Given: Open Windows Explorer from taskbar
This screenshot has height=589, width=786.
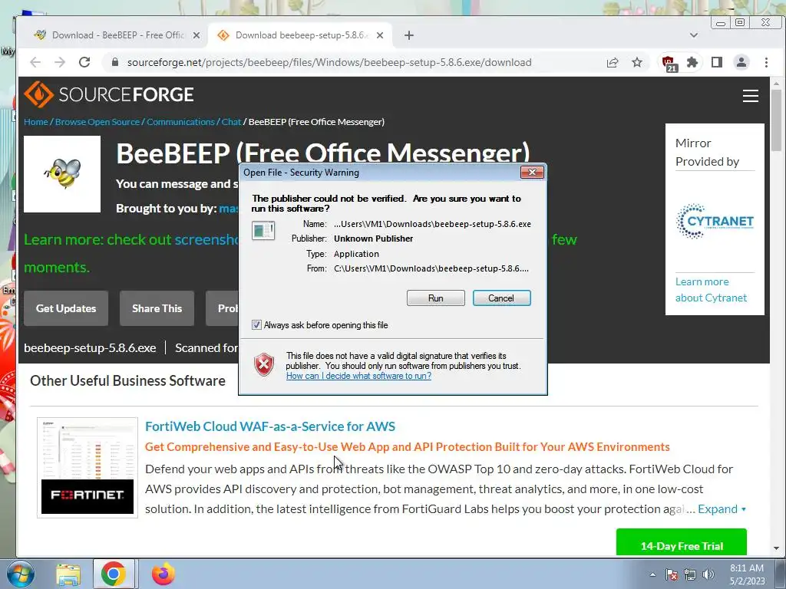Looking at the screenshot, I should tap(68, 574).
